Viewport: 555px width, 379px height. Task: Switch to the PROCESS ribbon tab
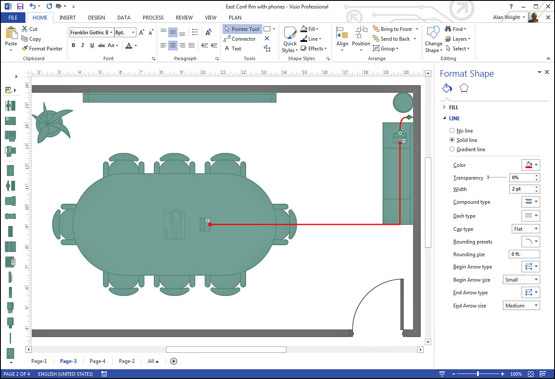point(153,18)
